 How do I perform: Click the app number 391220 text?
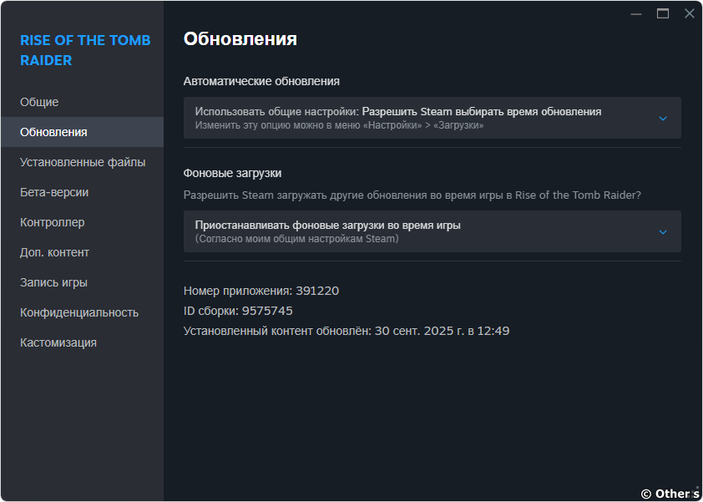[260, 291]
